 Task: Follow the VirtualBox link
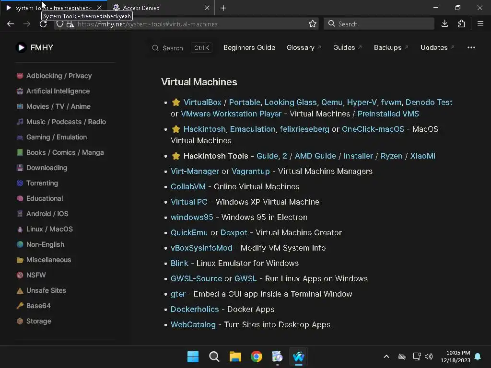coord(202,103)
